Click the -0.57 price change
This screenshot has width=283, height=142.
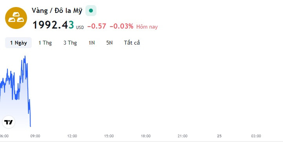pos(97,26)
